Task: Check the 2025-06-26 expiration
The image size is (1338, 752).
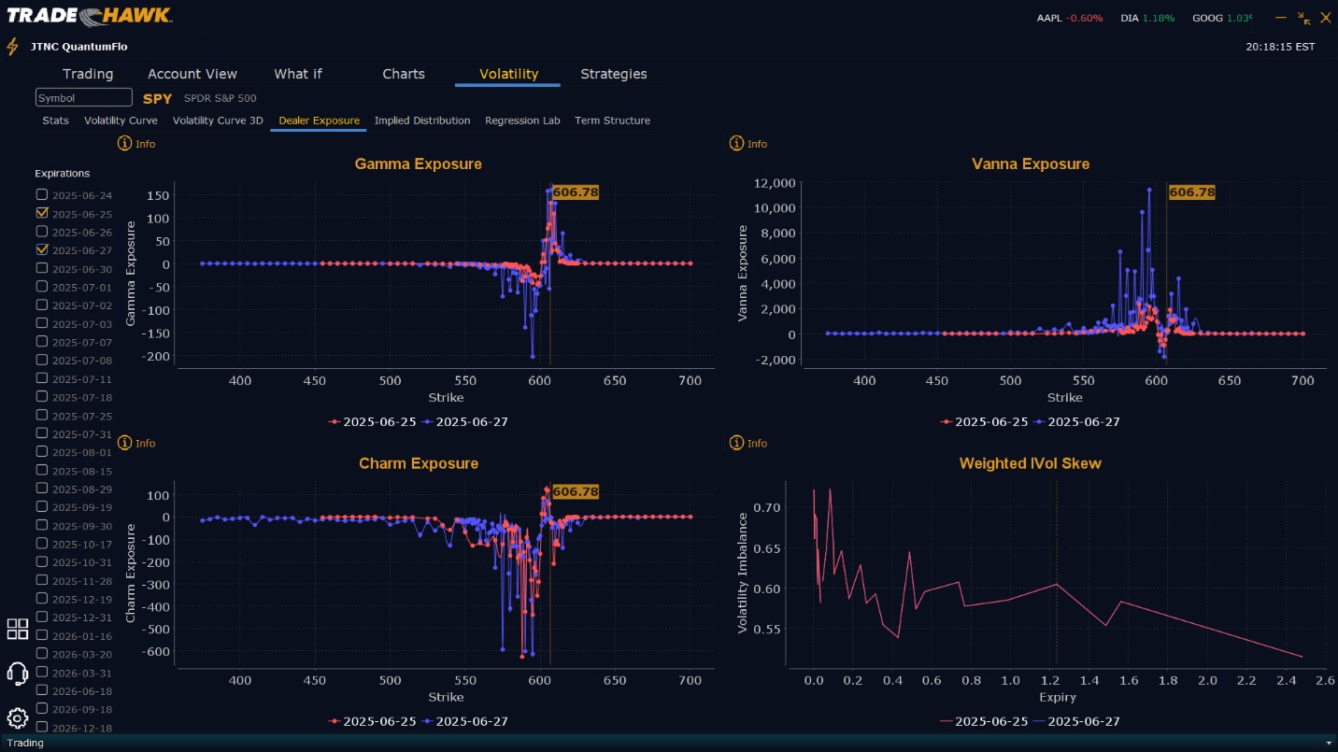Action: (41, 231)
